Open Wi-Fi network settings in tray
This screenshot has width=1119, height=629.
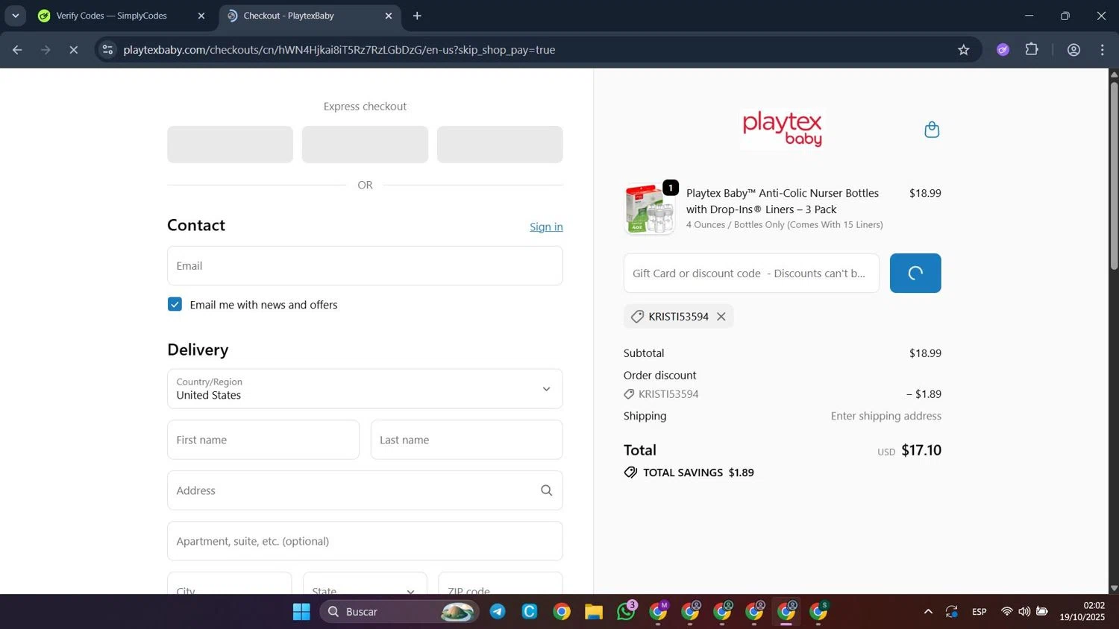(x=1006, y=612)
